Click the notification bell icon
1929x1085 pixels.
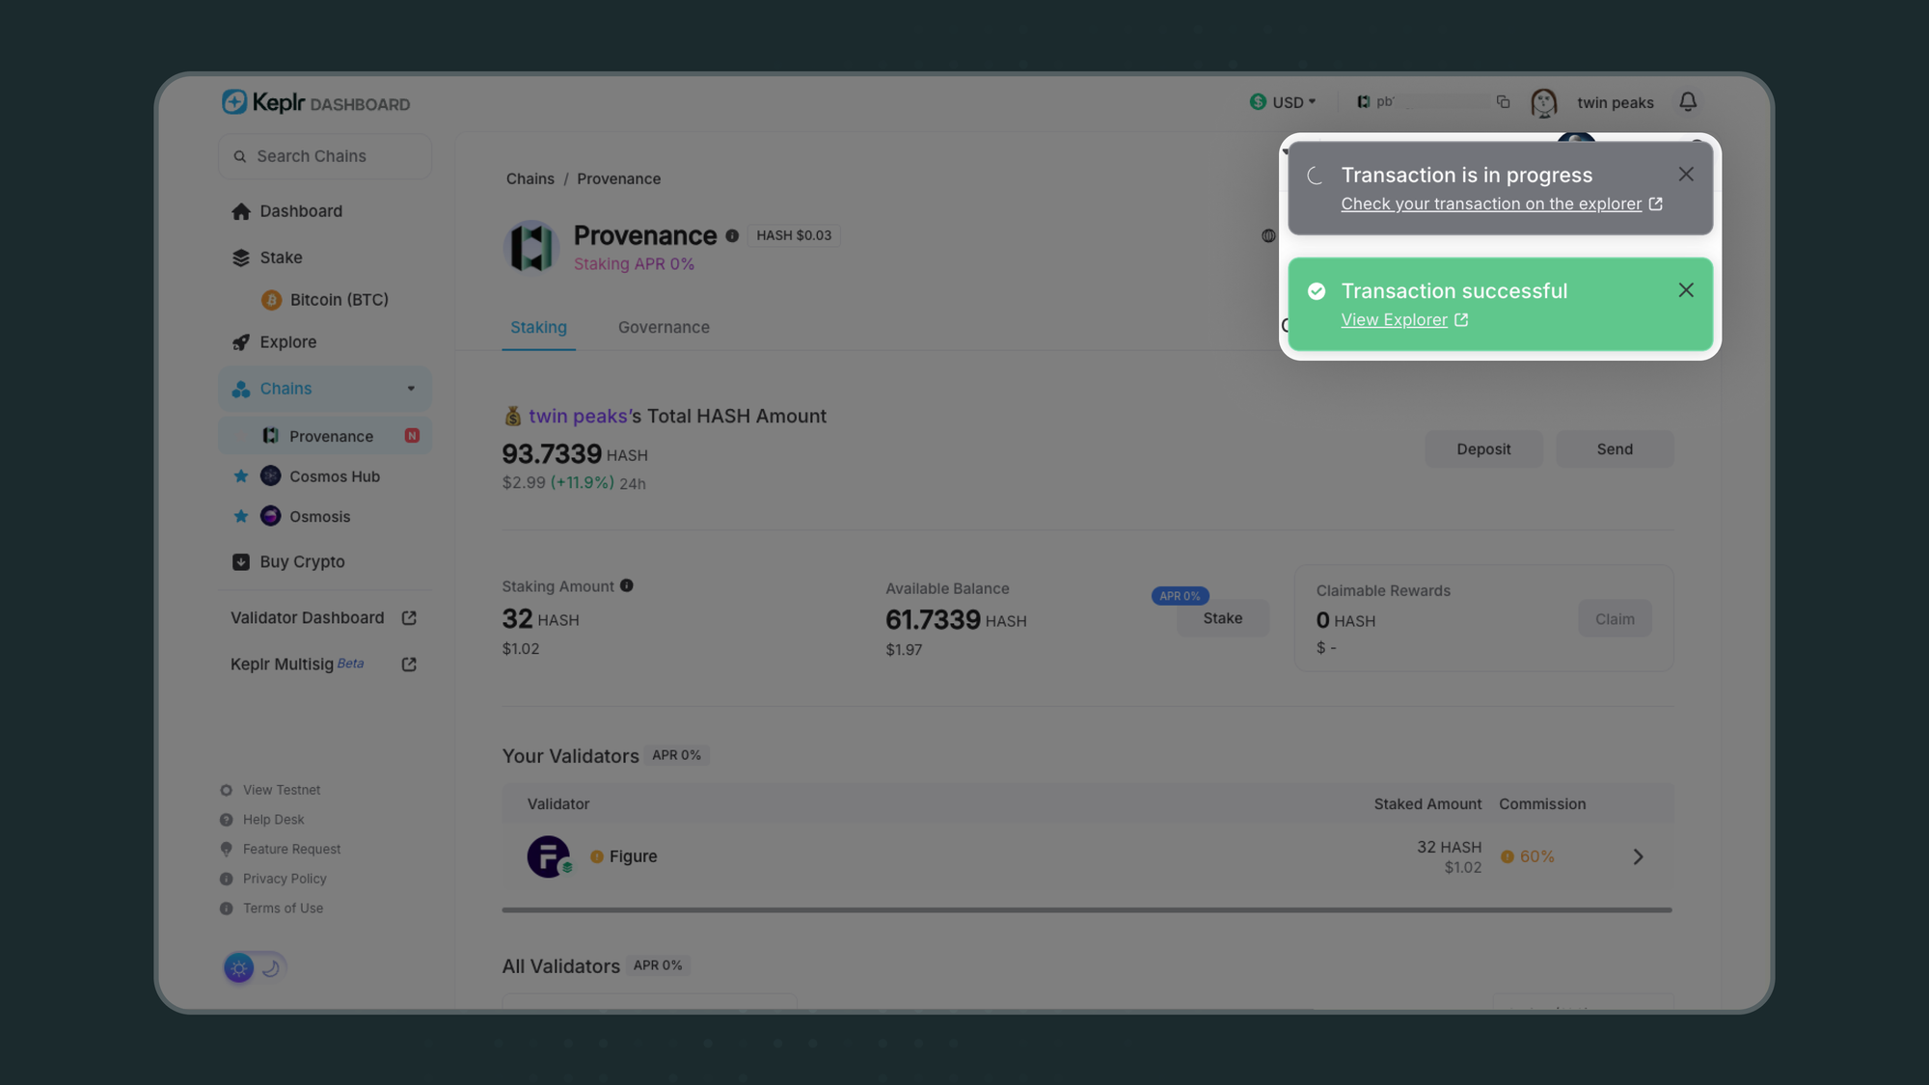[1687, 102]
